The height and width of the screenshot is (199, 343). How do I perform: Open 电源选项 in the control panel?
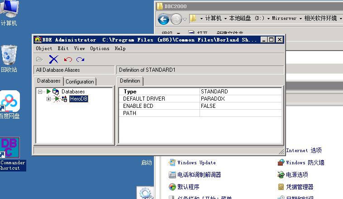point(296,175)
